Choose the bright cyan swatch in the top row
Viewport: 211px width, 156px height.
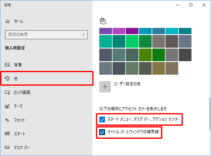click(x=172, y=31)
